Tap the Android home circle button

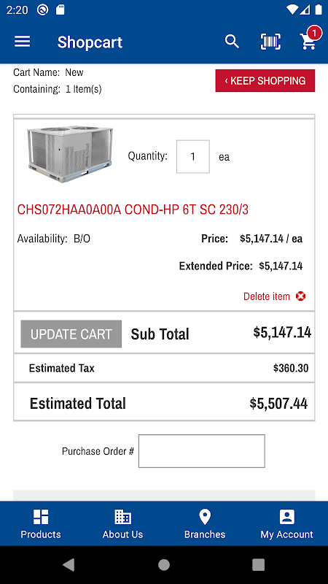tap(164, 565)
